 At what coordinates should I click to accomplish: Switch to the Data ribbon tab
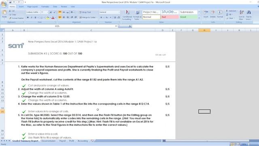[55, 6]
